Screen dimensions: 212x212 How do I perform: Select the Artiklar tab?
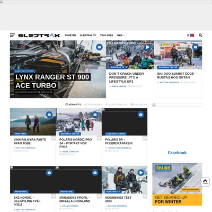(139, 104)
